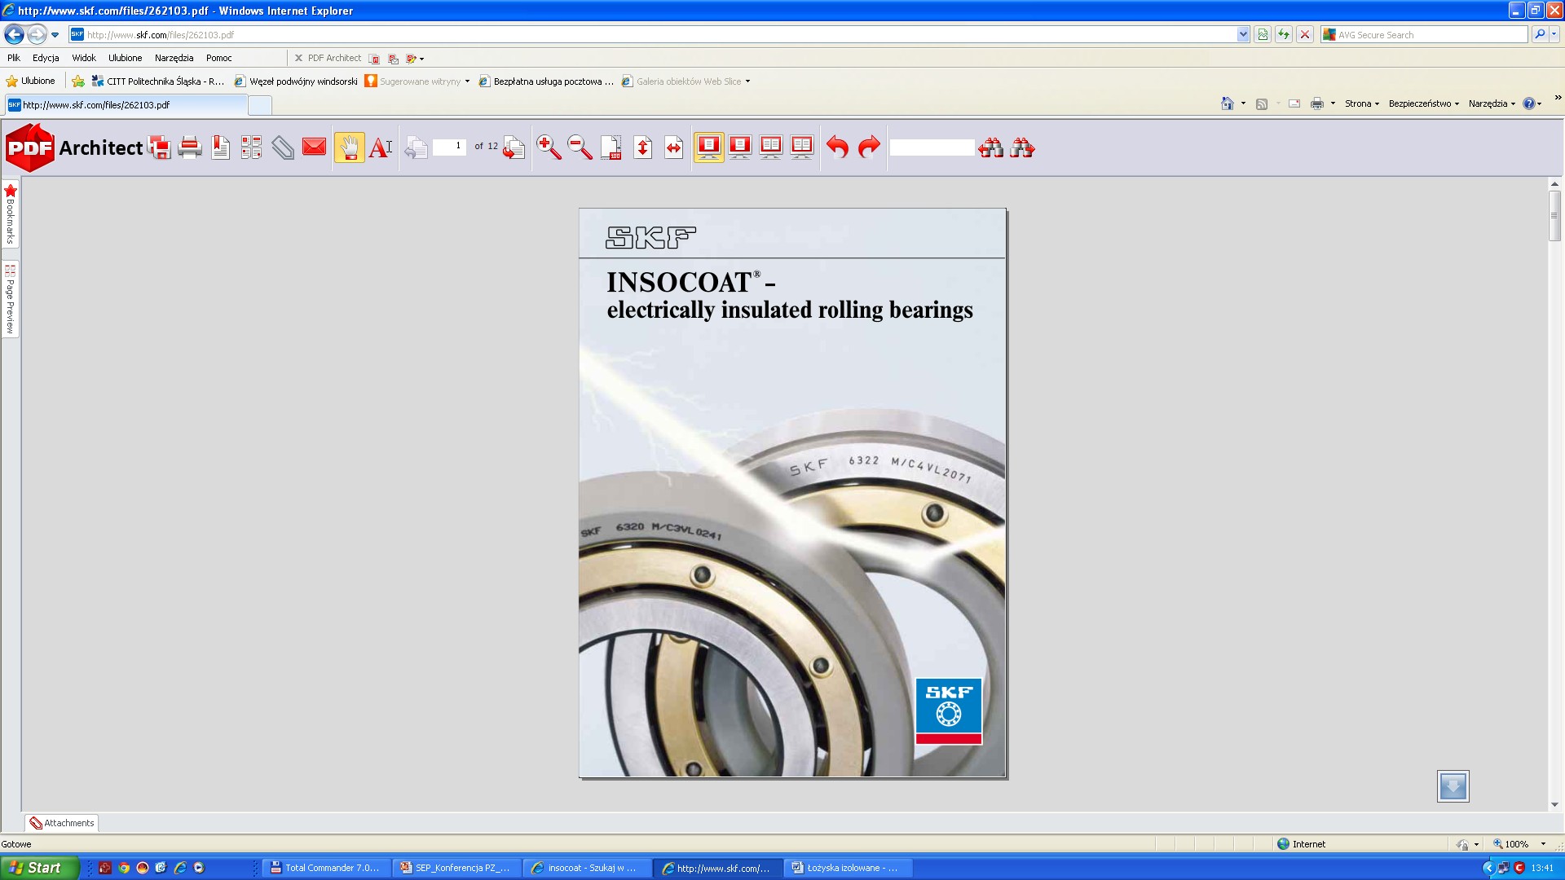Fit page width icon
Screen dimensions: 1565x880
pos(674,147)
